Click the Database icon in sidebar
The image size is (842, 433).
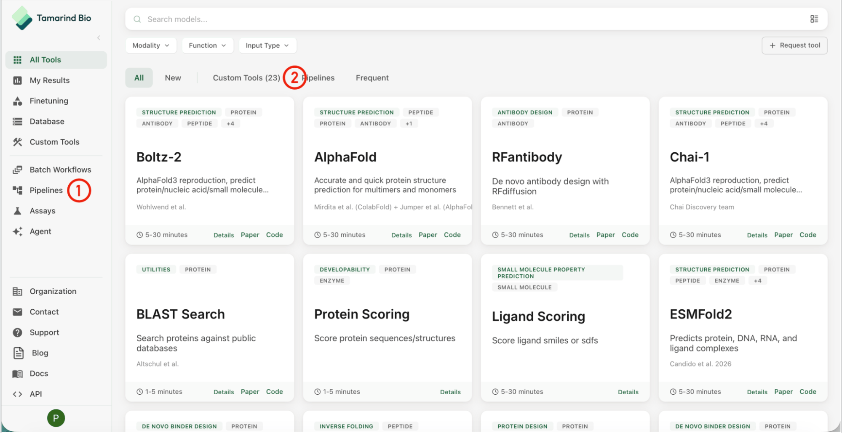click(17, 122)
